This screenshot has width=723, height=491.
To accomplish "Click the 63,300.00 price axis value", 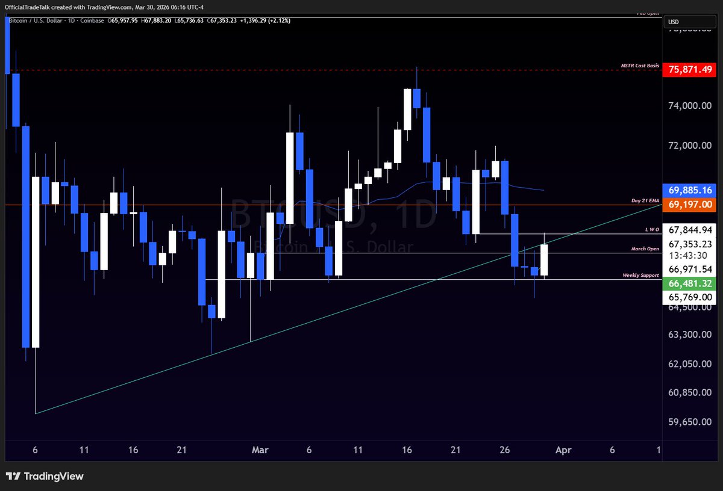I will point(690,335).
